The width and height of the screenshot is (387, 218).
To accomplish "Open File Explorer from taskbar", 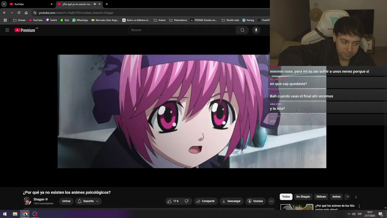I will pos(15,214).
